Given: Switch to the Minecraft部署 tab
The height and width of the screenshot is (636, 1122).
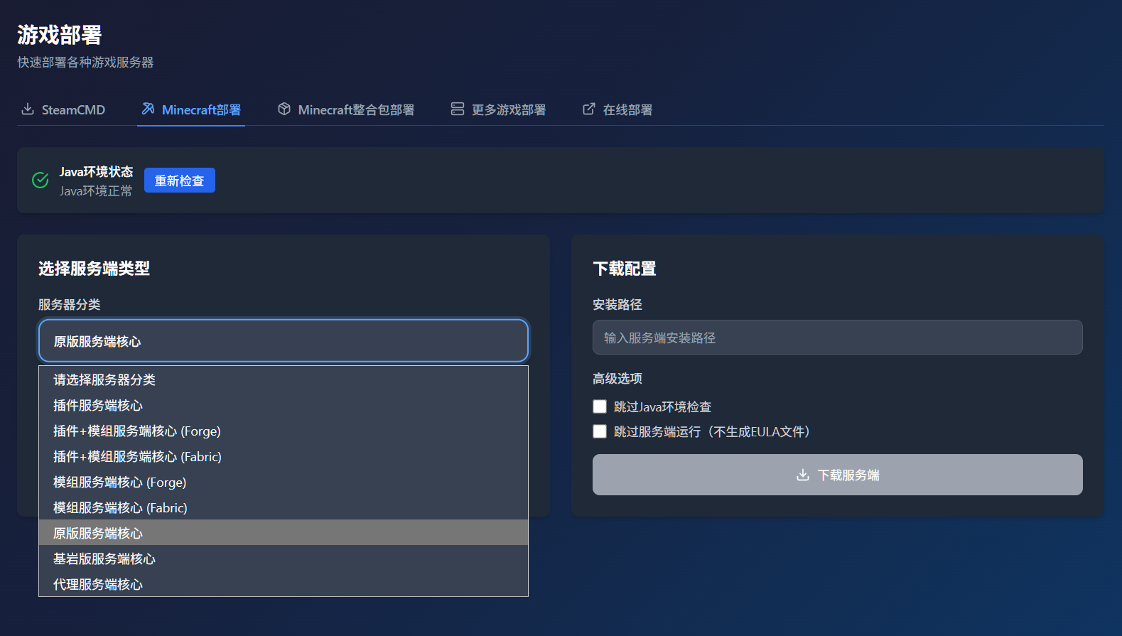Looking at the screenshot, I should [191, 109].
